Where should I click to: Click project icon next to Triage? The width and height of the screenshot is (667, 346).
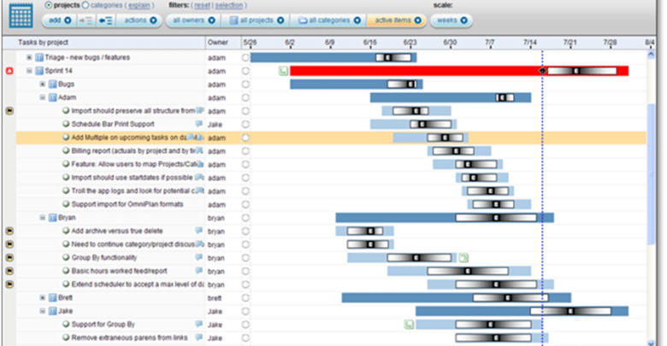click(x=39, y=57)
